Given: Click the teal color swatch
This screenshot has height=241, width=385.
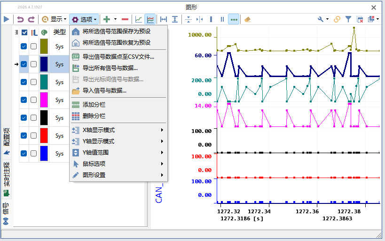Looking at the screenshot, I should (44, 82).
